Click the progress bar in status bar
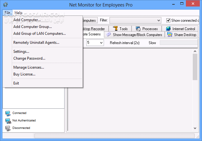The height and width of the screenshot is (141, 202). 114,136
